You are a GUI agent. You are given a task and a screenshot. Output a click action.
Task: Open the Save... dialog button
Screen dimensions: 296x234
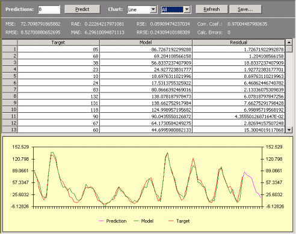click(245, 9)
